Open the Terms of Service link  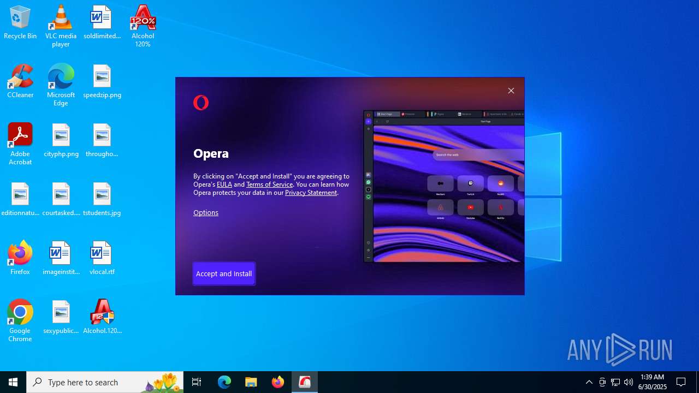[x=269, y=184]
